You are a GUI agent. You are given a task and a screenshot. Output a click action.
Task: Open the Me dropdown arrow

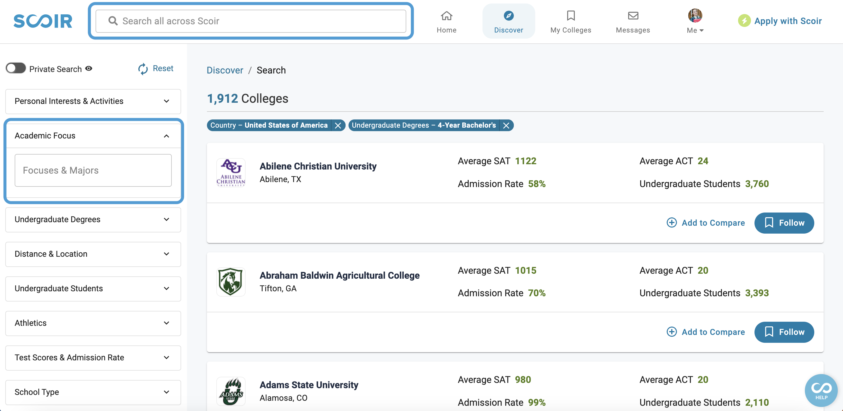[x=701, y=30]
